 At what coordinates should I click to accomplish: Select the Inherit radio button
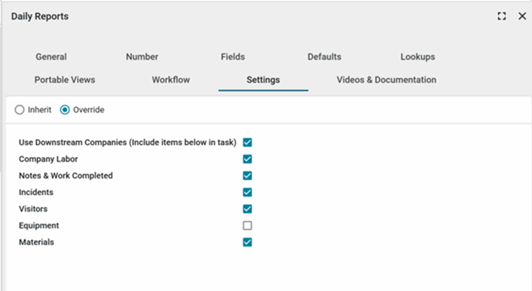pyautogui.click(x=20, y=110)
